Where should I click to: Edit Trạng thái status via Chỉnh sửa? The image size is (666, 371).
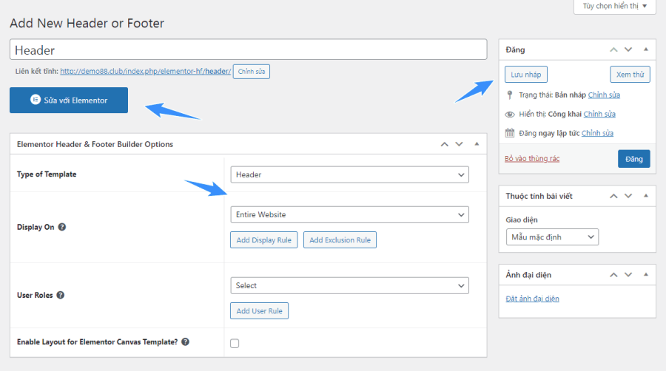click(x=604, y=95)
